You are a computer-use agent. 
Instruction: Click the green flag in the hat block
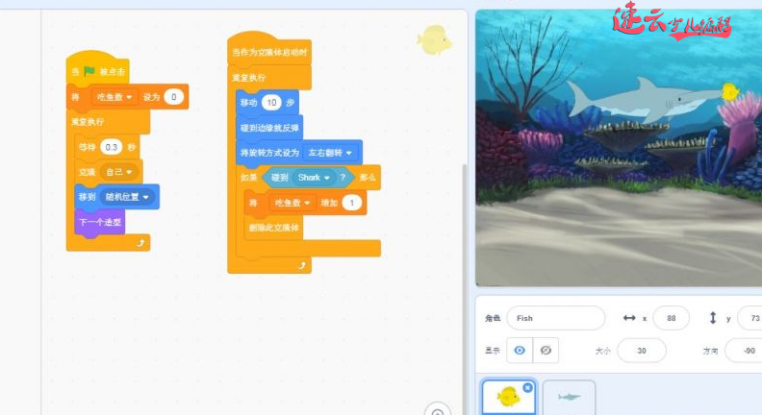tap(89, 72)
